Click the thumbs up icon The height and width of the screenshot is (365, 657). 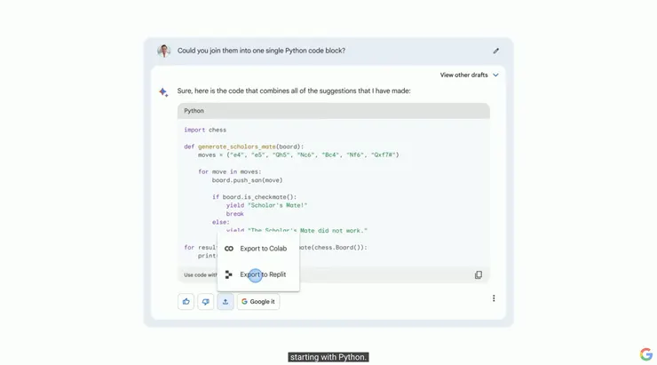coord(186,301)
